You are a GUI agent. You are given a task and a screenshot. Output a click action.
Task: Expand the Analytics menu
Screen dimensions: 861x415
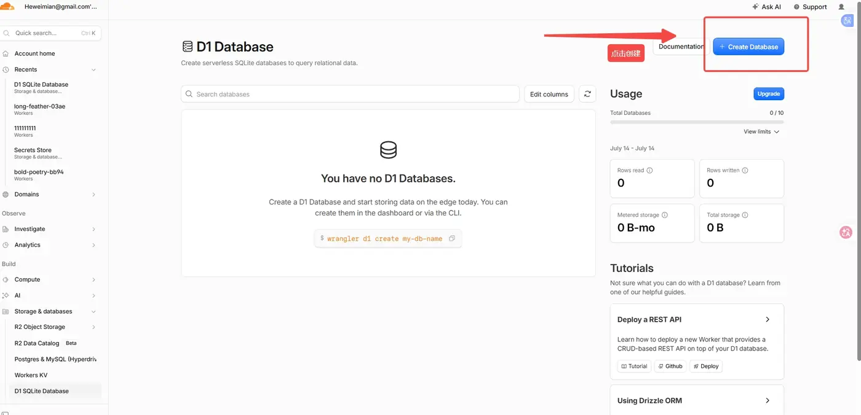pyautogui.click(x=93, y=245)
